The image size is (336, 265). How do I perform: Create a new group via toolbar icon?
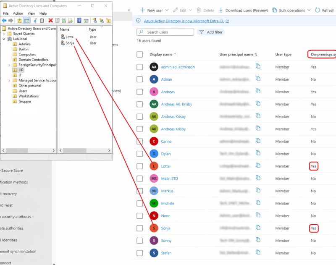pyautogui.click(x=102, y=21)
